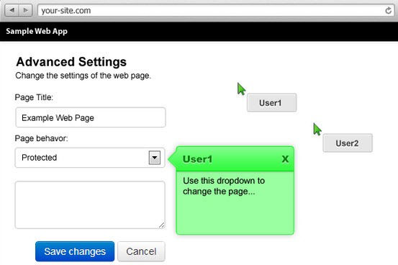Viewport: 398px width, 265px height.
Task: Open the Page behavior dropdown arrow
Action: pyautogui.click(x=154, y=158)
